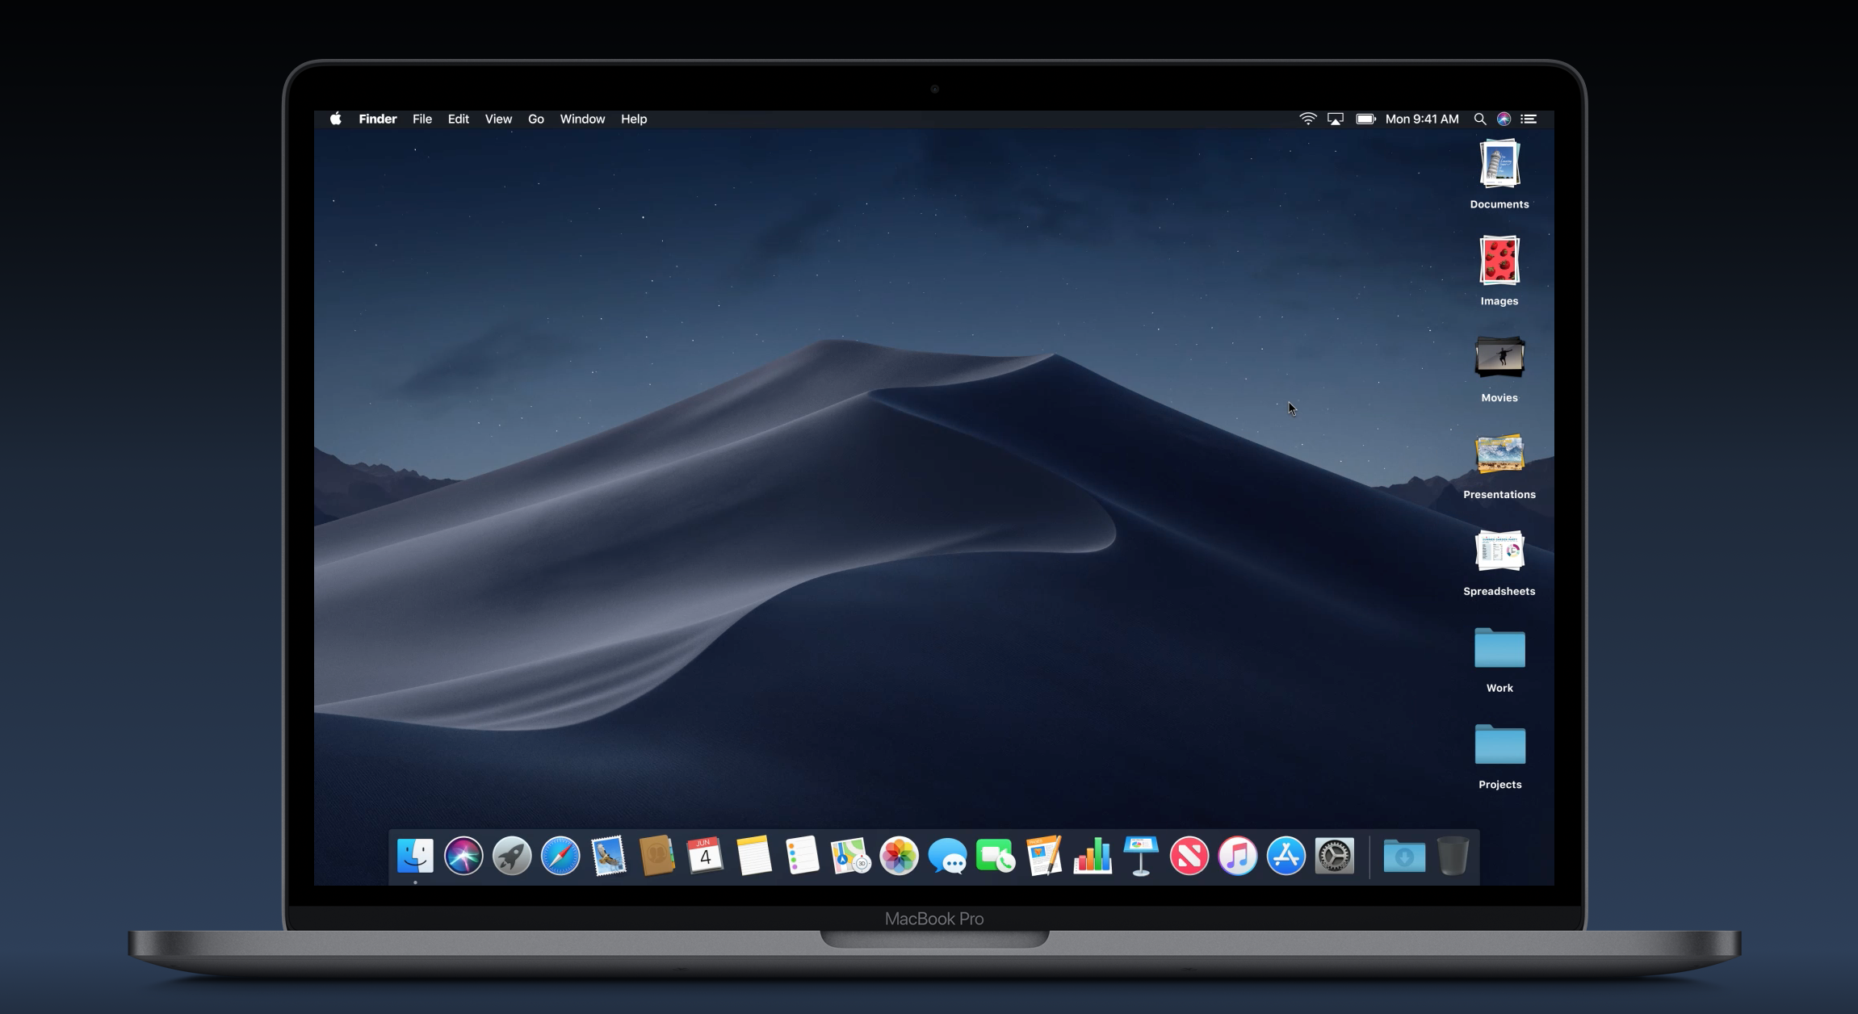Open News app red icon
The height and width of the screenshot is (1014, 1858).
click(1189, 856)
